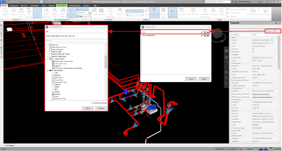The height and width of the screenshot is (151, 282).
Task: Check the Area property checkbox
Action: pyautogui.click(x=53, y=73)
